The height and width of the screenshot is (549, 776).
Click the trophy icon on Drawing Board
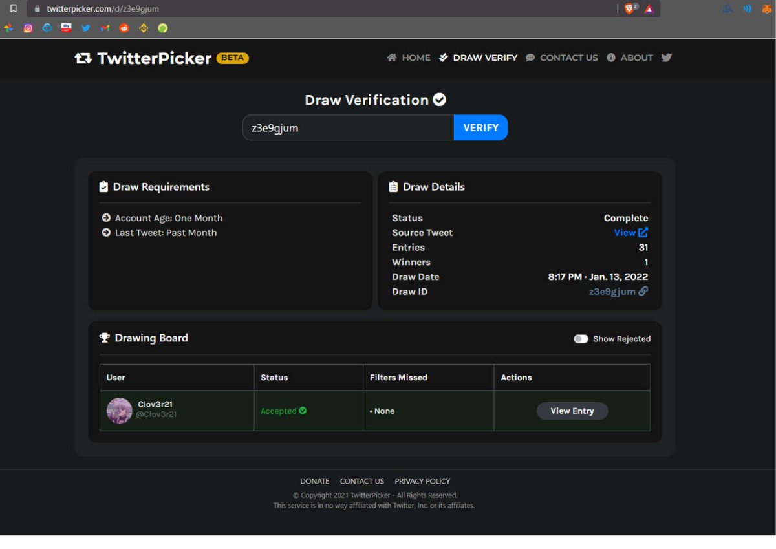coord(104,338)
